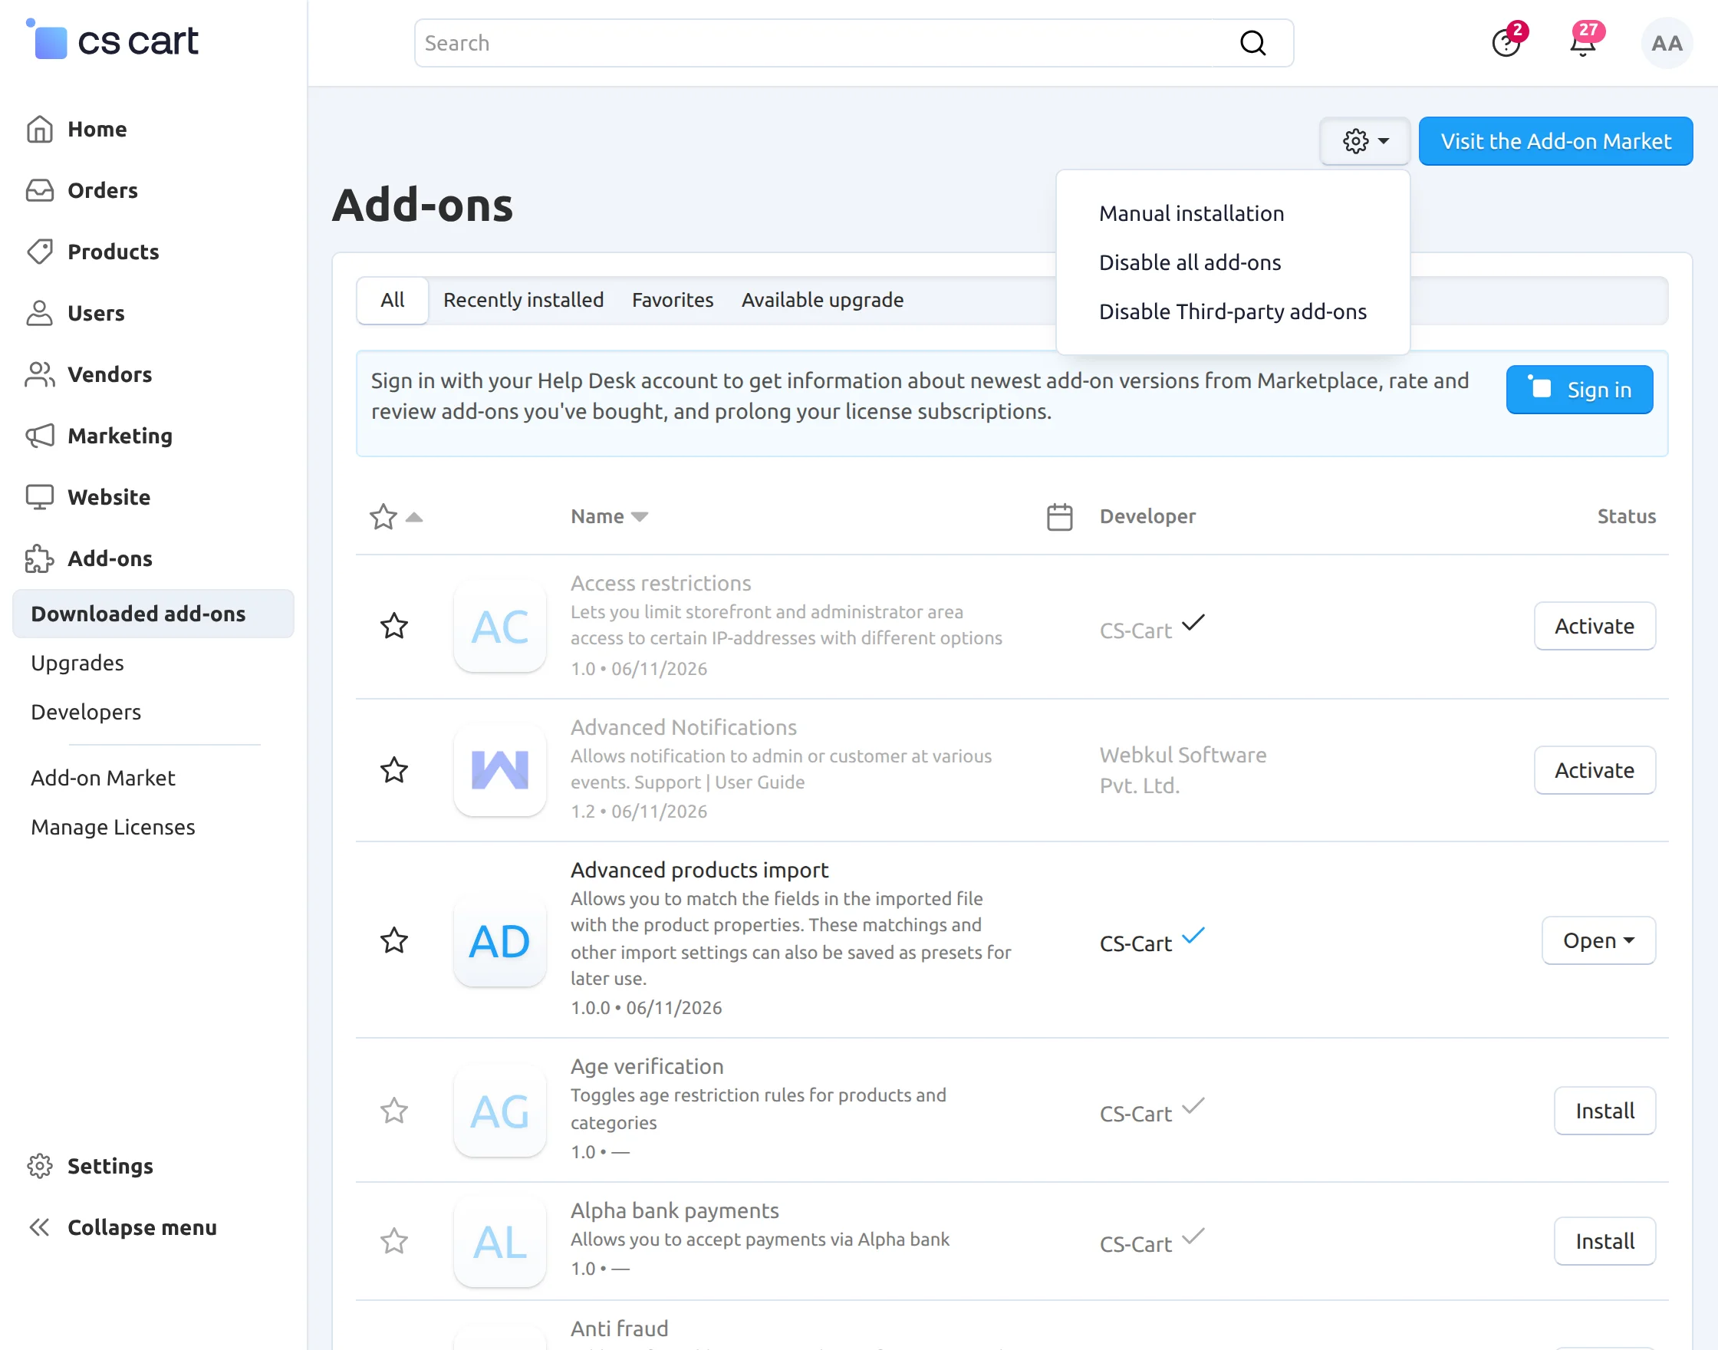Click the Developer column header
Image resolution: width=1718 pixels, height=1350 pixels.
1147,516
